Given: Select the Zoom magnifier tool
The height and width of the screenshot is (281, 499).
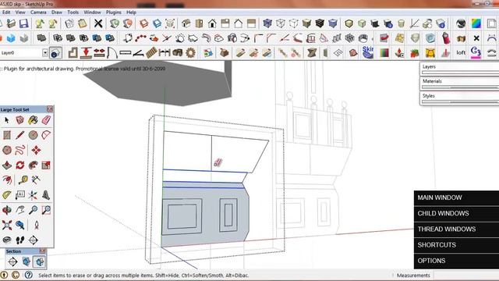Looking at the screenshot, I should click(33, 210).
